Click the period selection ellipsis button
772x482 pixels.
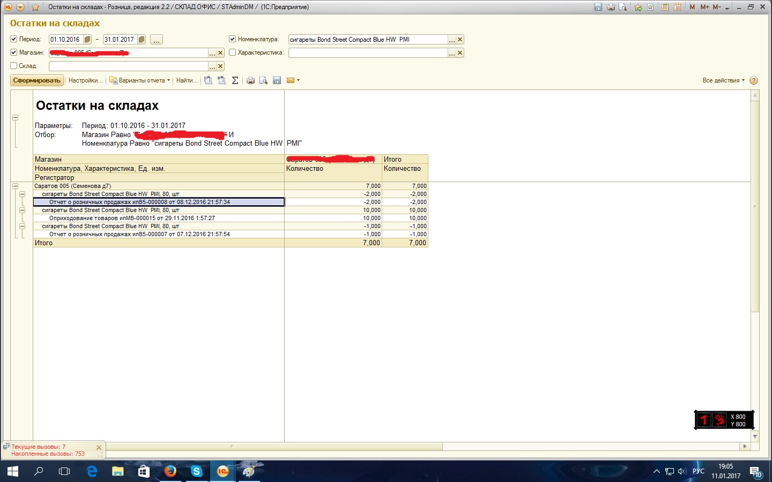(156, 40)
